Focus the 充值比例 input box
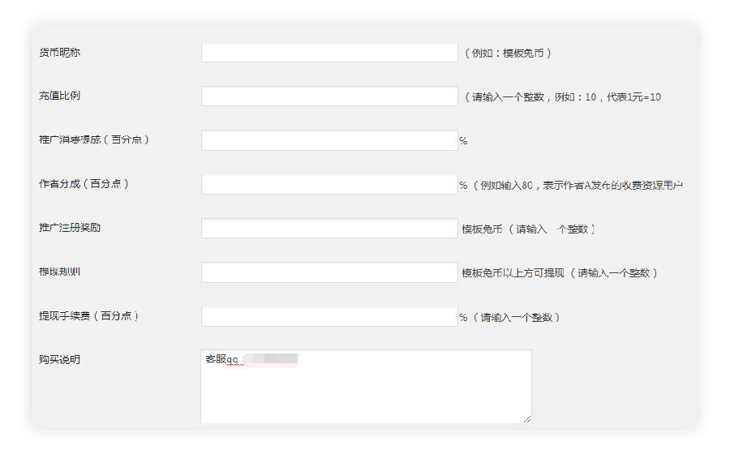The height and width of the screenshot is (454, 730). 329,96
